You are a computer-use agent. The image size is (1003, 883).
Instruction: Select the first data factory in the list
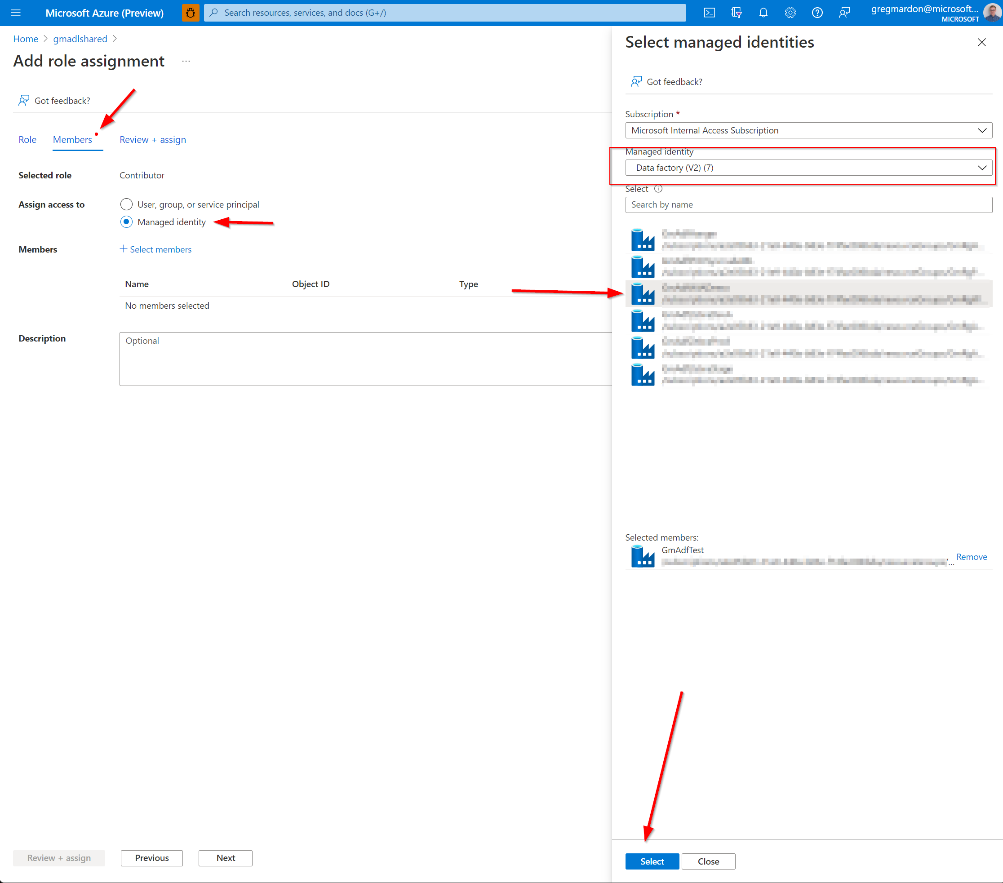click(809, 240)
